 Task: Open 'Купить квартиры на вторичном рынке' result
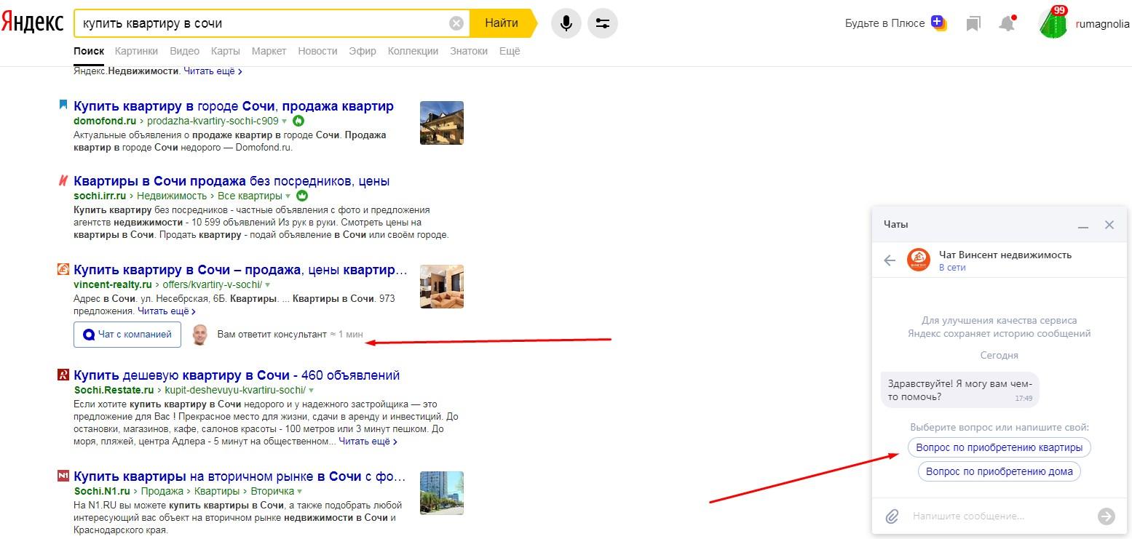[240, 476]
